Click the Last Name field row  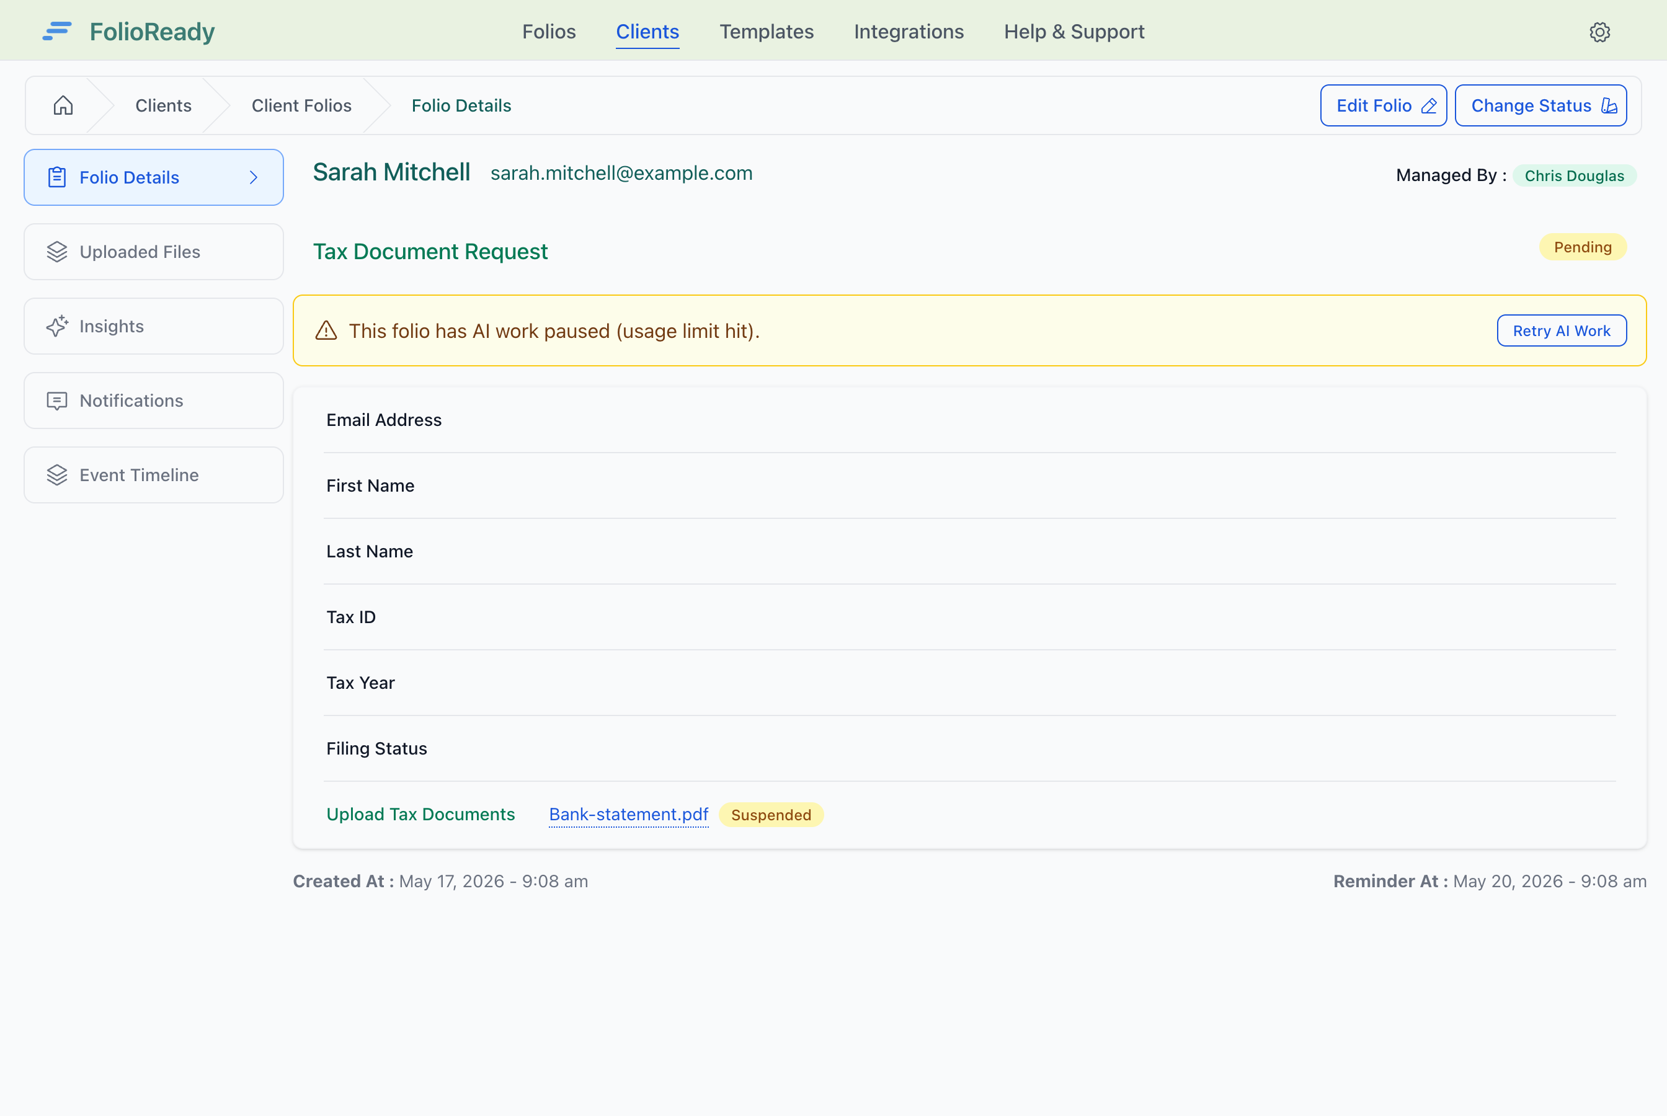pos(969,552)
